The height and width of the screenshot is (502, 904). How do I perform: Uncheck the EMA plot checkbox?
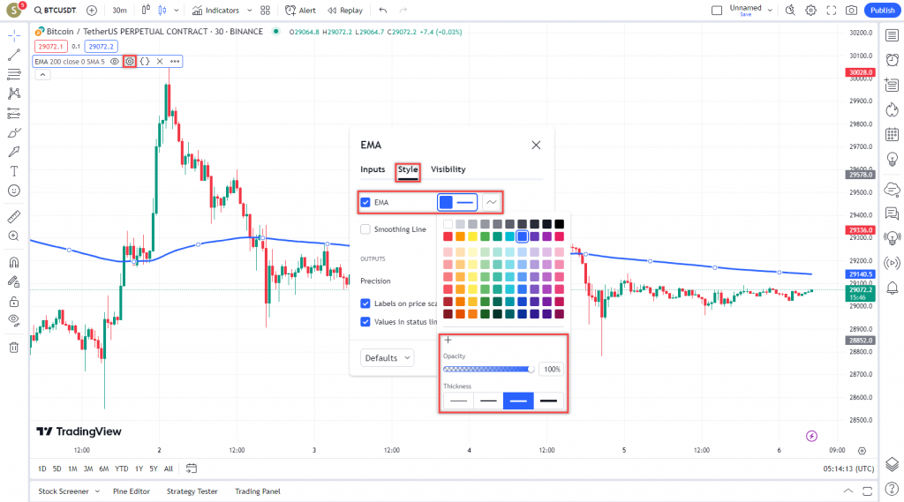[x=365, y=202]
